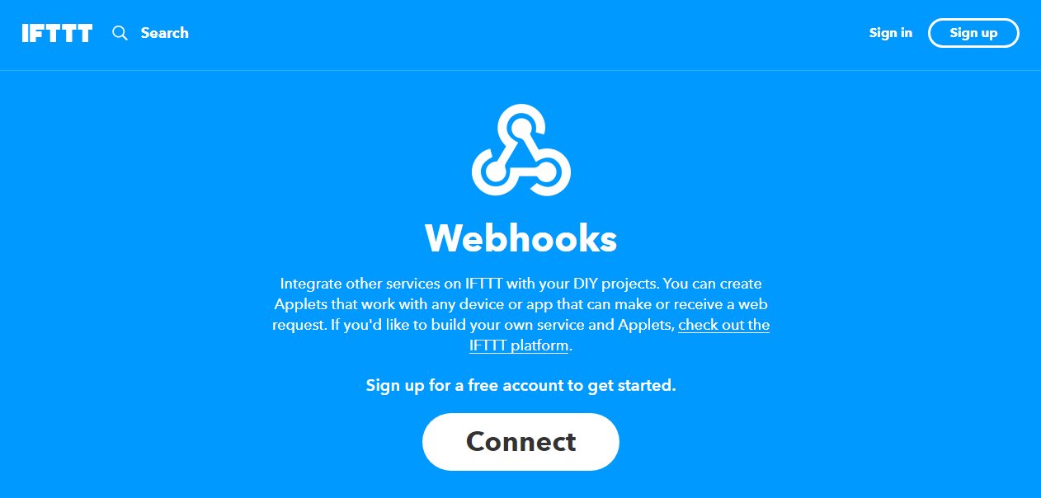Viewport: 1041px width, 498px height.
Task: Click the white Connect button
Action: click(x=520, y=442)
